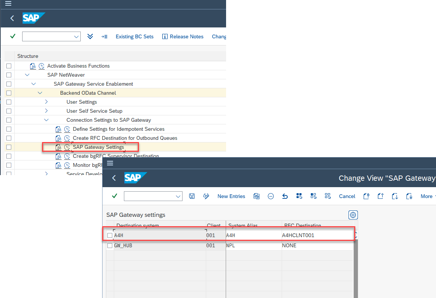Click the Select Block icon
Viewport: 436px width, 298px height.
[314, 196]
